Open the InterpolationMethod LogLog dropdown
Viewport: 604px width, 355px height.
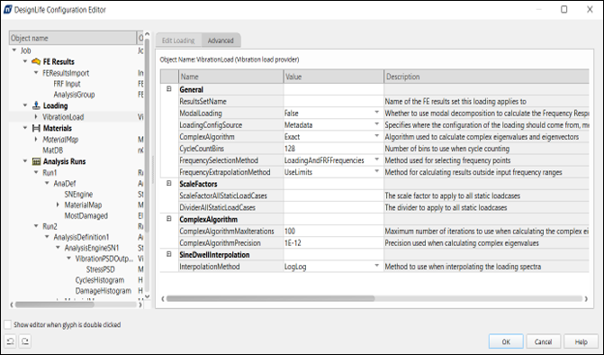point(377,267)
